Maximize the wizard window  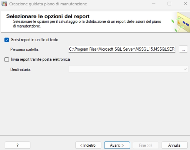pyautogui.click(x=169, y=4)
